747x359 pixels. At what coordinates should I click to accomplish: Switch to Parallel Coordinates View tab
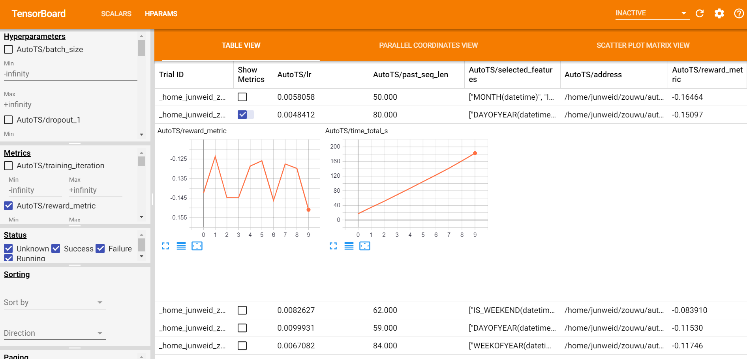tap(428, 45)
